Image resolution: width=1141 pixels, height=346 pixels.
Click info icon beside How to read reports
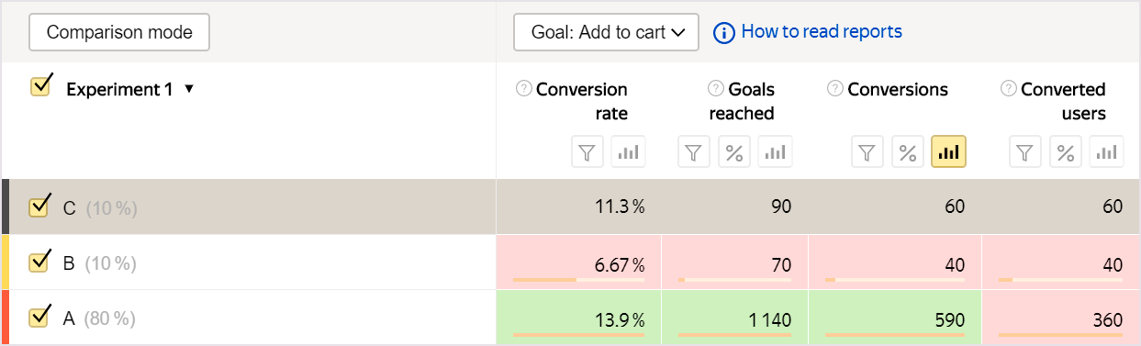[x=724, y=32]
